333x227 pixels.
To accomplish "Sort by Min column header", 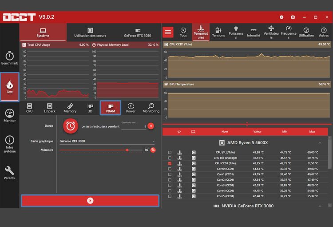I will pyautogui.click(x=285, y=132).
